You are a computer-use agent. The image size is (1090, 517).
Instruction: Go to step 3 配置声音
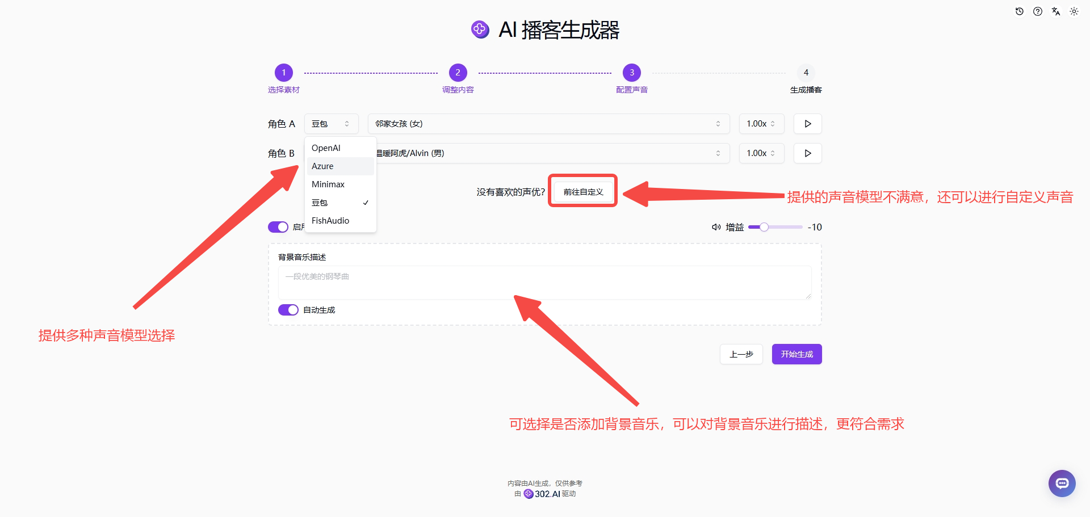pos(632,73)
